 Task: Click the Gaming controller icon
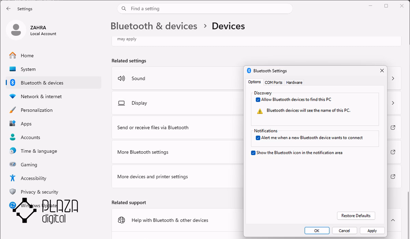point(13,165)
